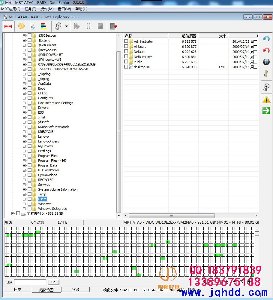Click the stop toolbar button
Image resolution: width=273 pixels, height=300 pixels.
(x=100, y=26)
